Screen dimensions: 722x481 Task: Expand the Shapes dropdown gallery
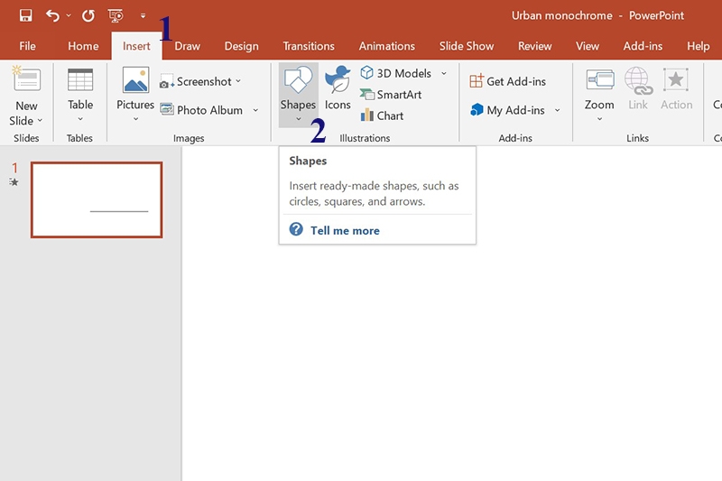point(298,118)
